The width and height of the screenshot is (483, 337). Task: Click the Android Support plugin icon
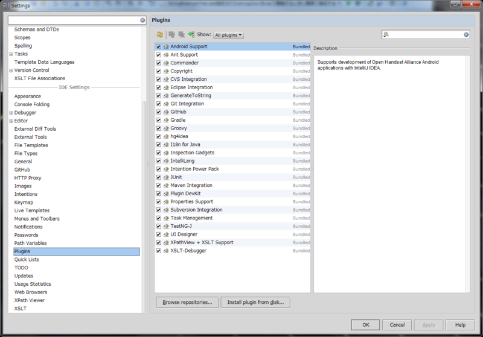coord(166,47)
